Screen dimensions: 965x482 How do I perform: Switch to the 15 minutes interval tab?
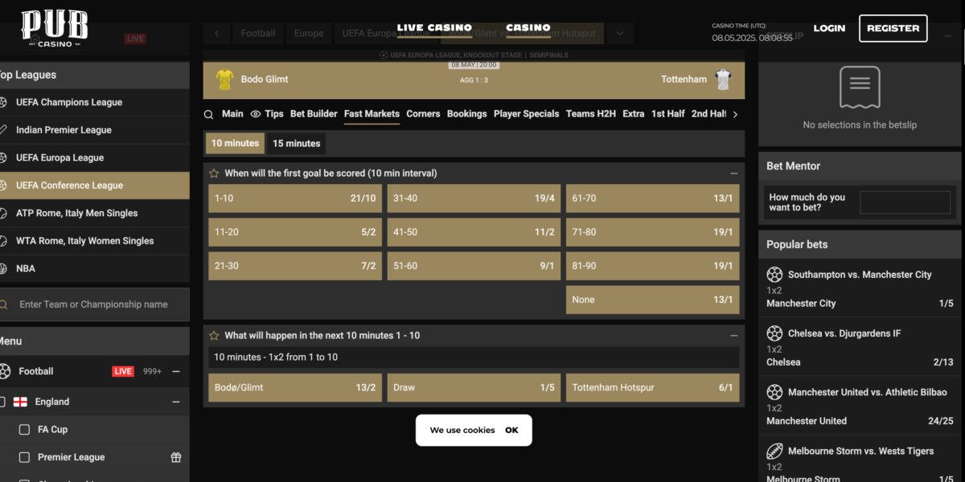[297, 144]
